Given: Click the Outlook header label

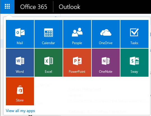Looking at the screenshot, I should coord(69,7).
